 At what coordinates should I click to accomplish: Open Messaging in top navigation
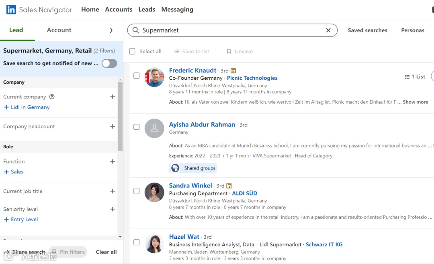click(x=177, y=9)
